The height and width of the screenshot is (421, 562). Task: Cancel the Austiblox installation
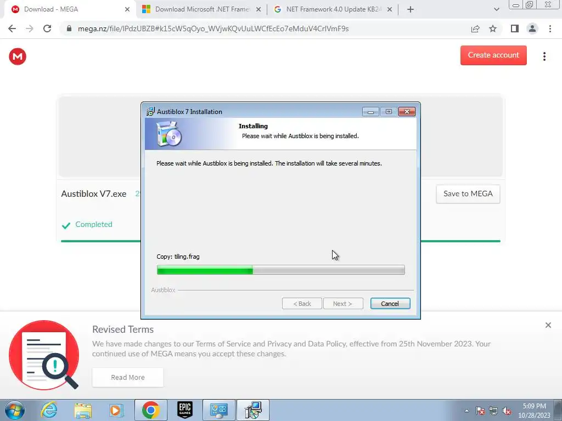click(390, 304)
